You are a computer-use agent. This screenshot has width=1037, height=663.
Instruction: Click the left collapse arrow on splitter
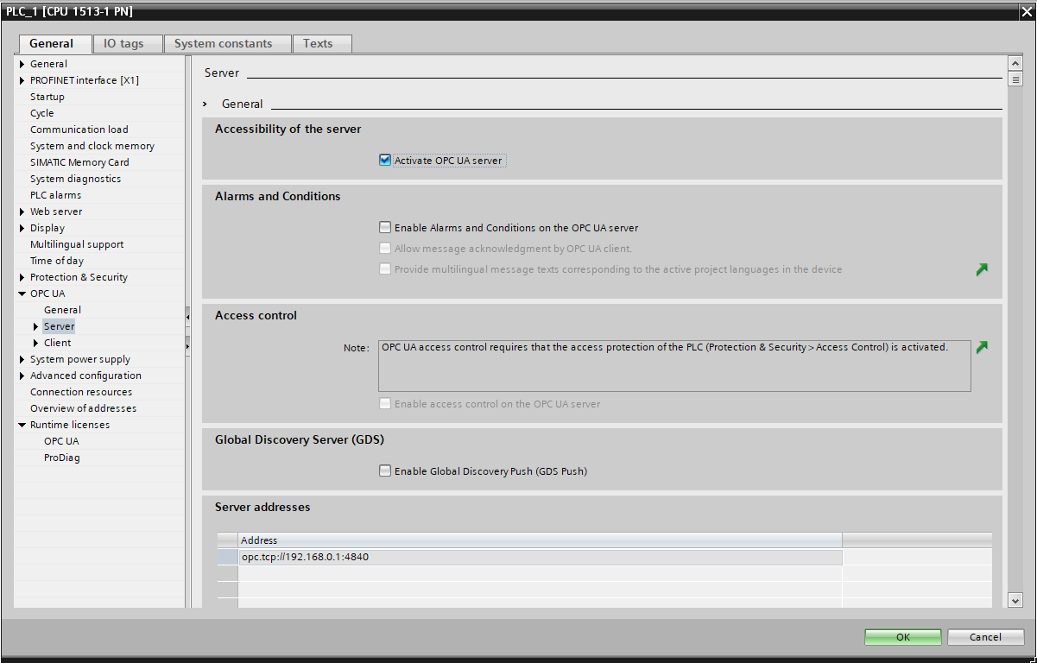click(187, 318)
